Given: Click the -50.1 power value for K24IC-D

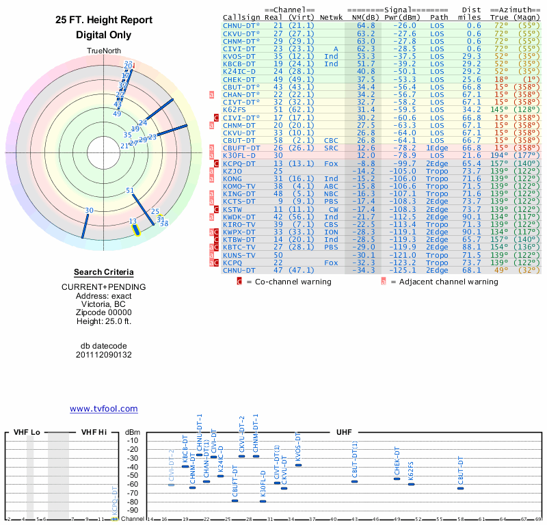Looking at the screenshot, I should point(405,72).
